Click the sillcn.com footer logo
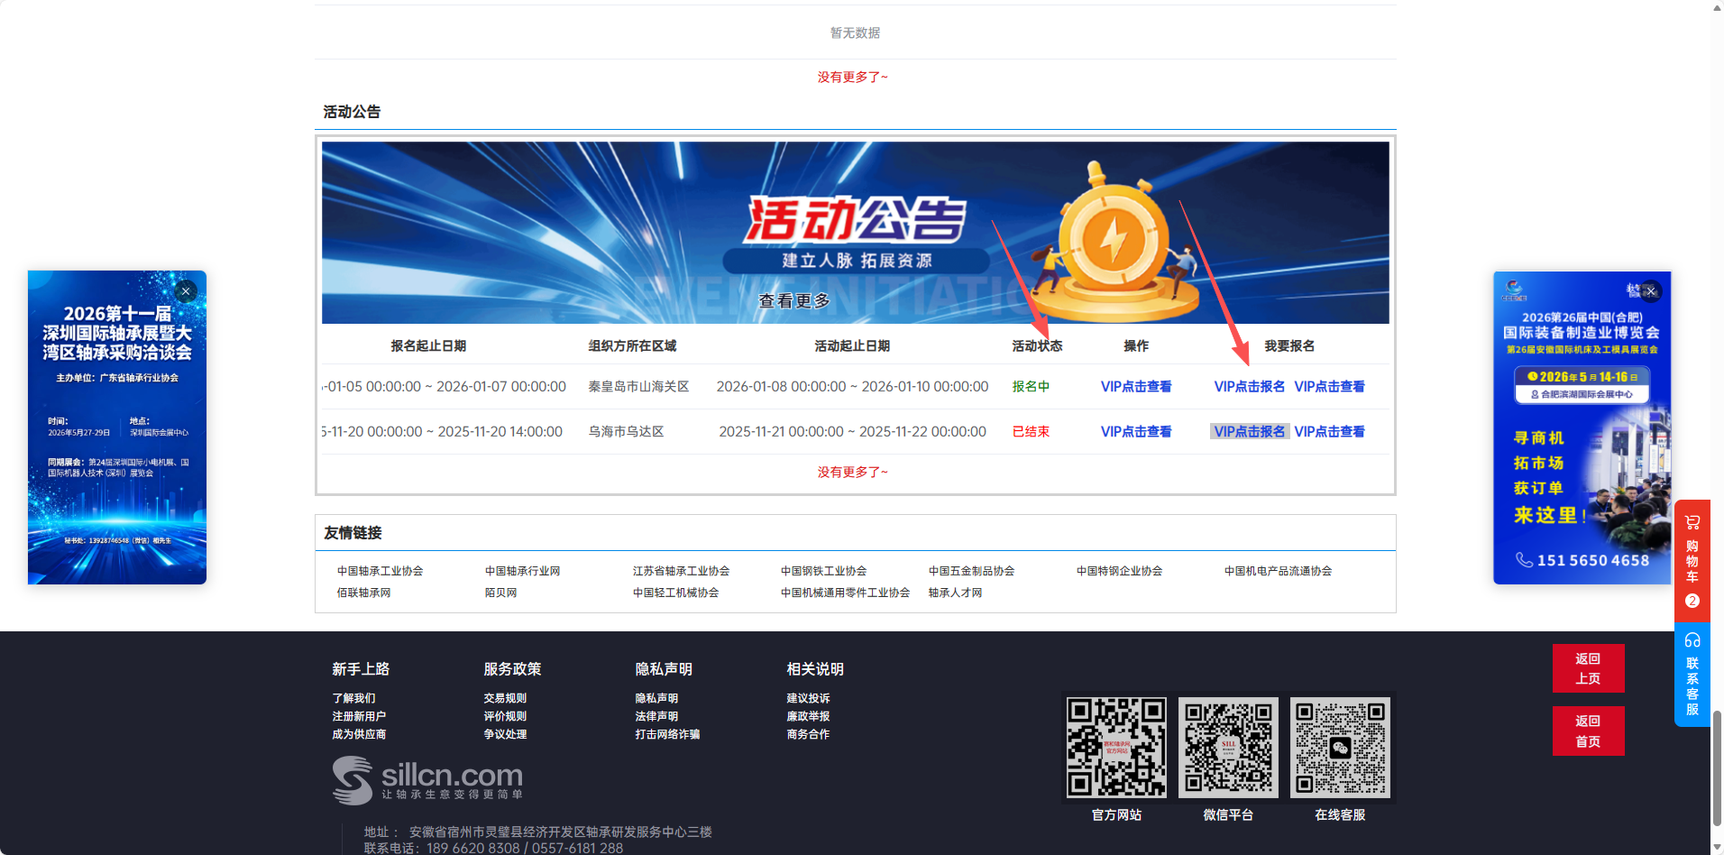Viewport: 1724px width, 855px height. click(x=427, y=779)
